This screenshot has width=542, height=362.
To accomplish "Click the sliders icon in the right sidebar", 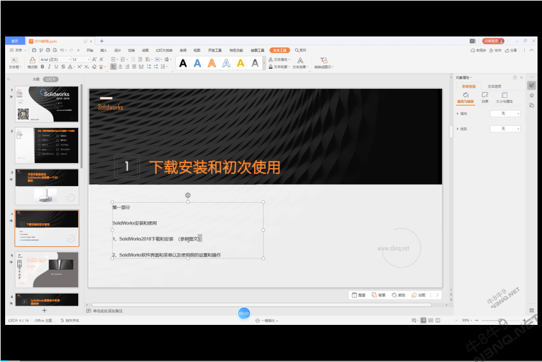I will (532, 85).
